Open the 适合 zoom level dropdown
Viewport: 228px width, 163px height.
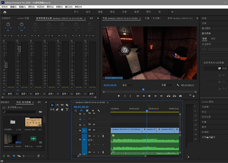(x=128, y=85)
